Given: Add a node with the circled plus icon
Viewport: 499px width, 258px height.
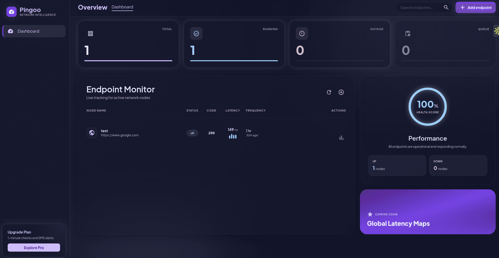Looking at the screenshot, I should click(x=341, y=92).
